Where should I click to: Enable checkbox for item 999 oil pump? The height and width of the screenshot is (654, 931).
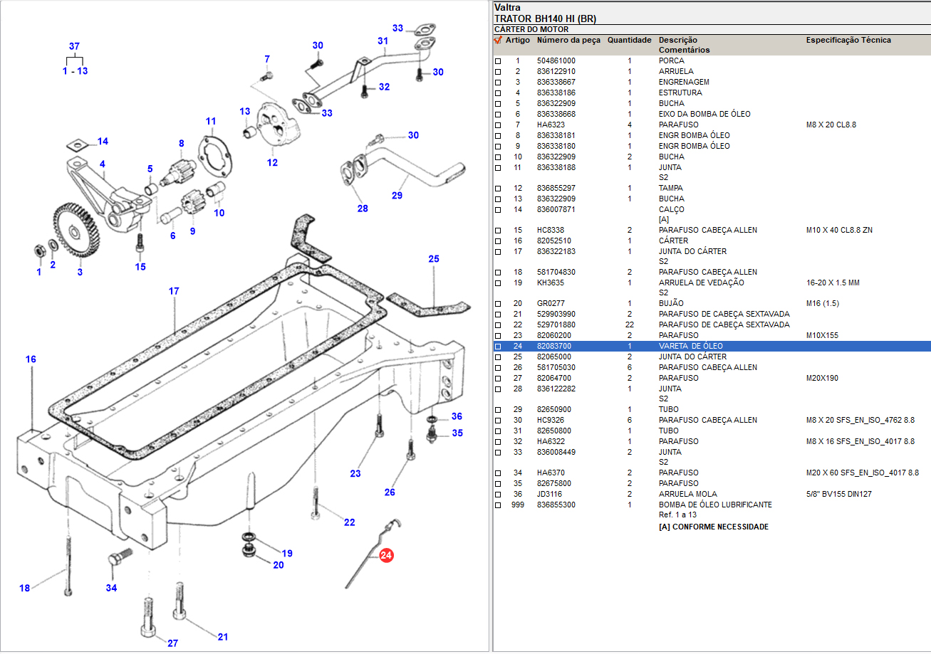[498, 505]
